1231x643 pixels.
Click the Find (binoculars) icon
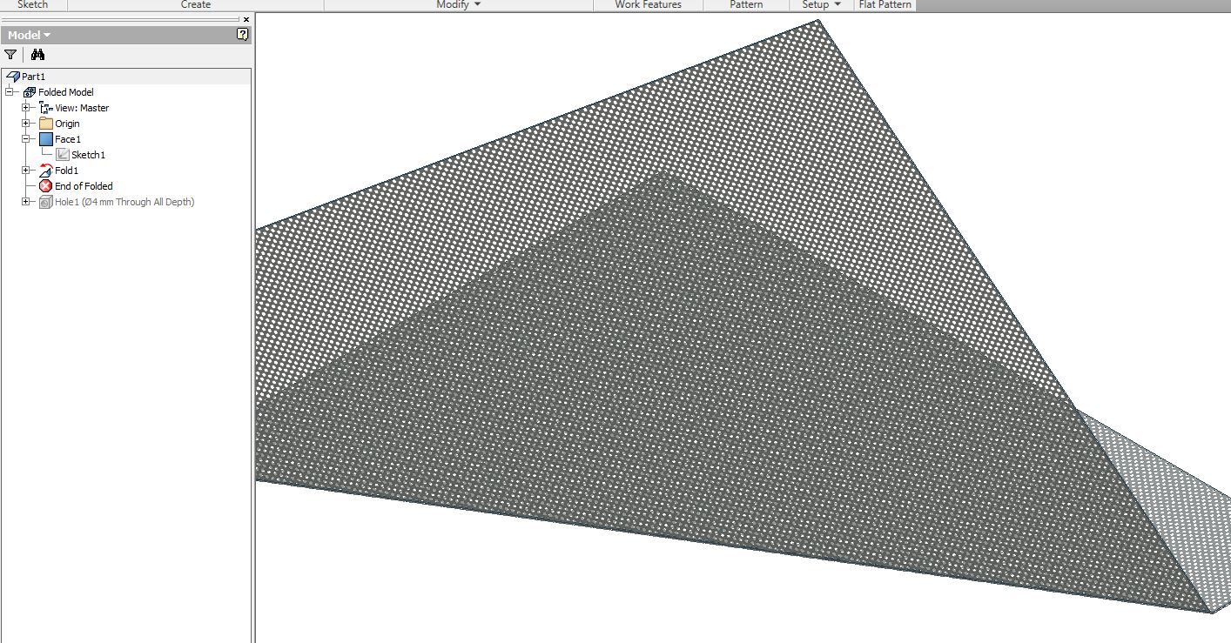38,54
